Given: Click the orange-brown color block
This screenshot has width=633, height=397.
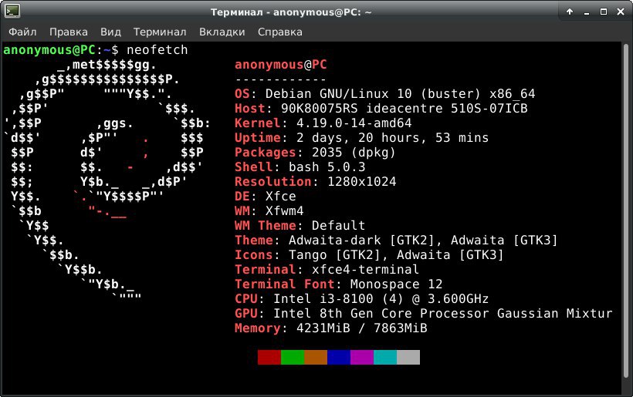Looking at the screenshot, I should tap(315, 357).
